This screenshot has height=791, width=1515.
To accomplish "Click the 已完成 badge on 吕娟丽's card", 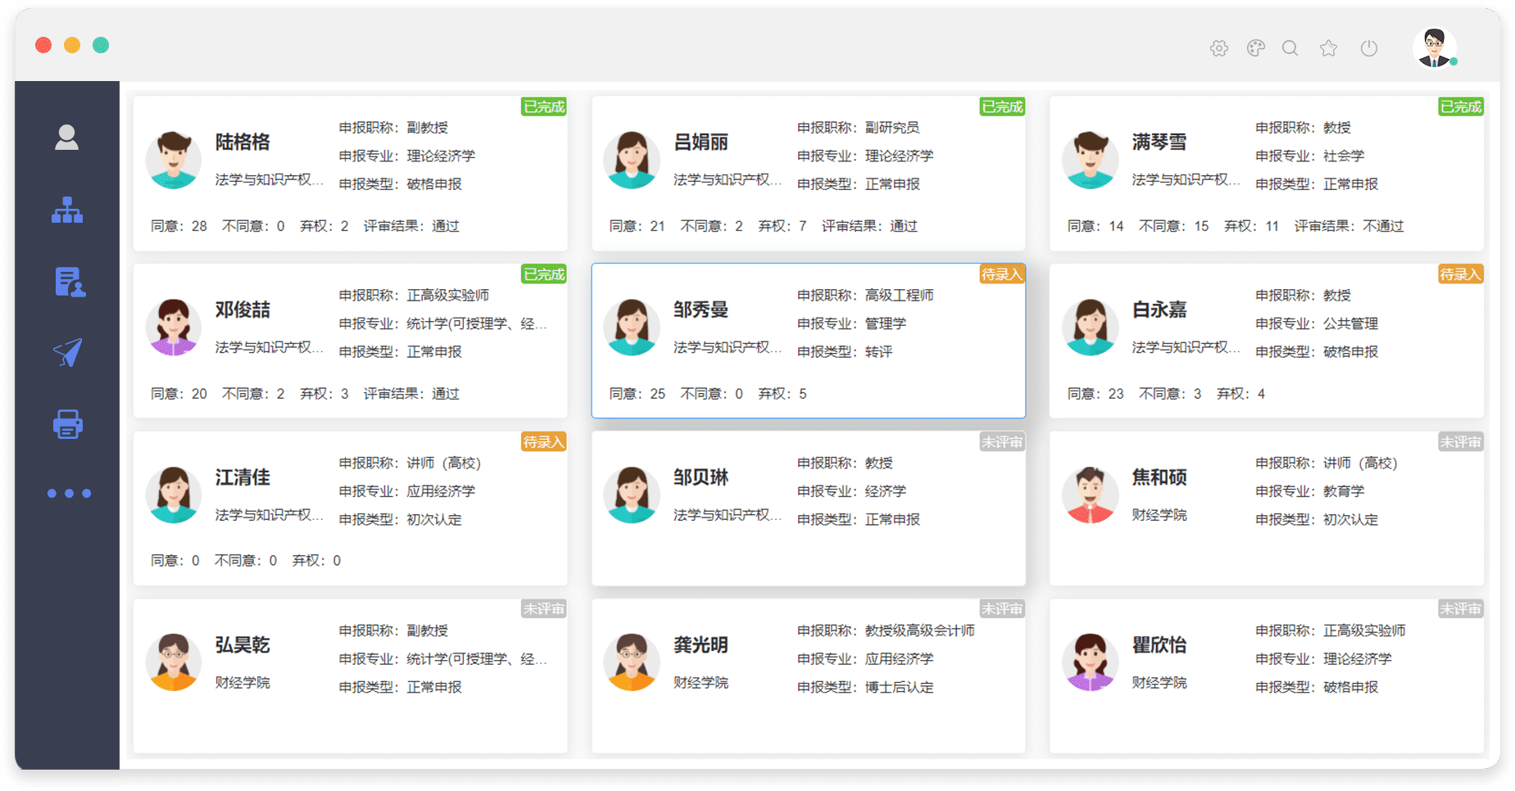I will click(1002, 106).
